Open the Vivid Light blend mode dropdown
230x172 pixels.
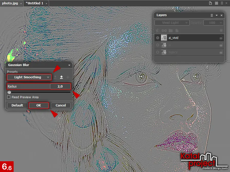(172, 23)
